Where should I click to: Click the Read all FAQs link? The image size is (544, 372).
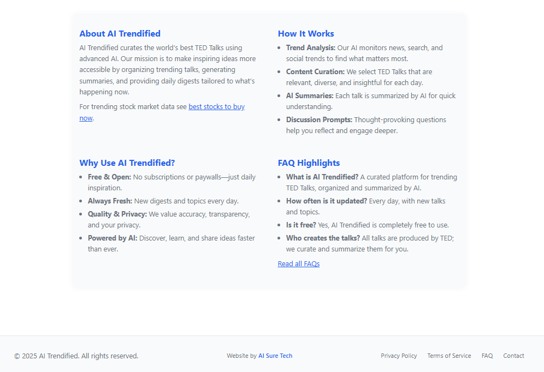click(299, 264)
